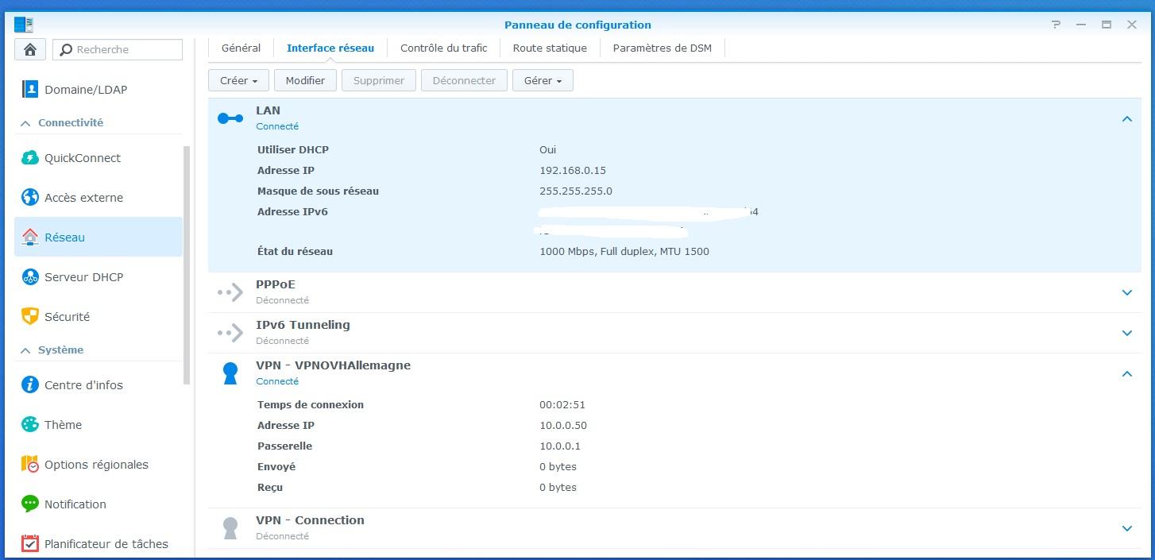The height and width of the screenshot is (560, 1155).
Task: Collapse the VPN - VPNOVHAllemagne details
Action: pyautogui.click(x=1126, y=373)
